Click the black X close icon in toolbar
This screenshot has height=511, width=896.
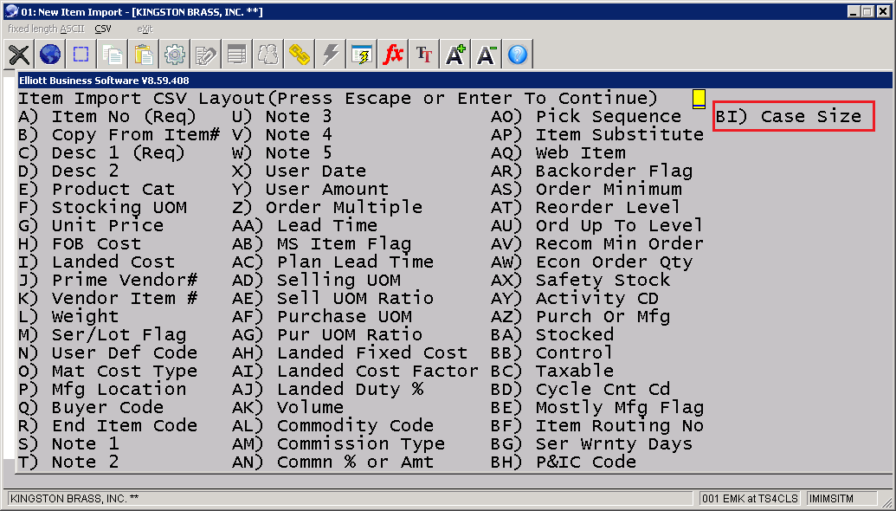[19, 55]
